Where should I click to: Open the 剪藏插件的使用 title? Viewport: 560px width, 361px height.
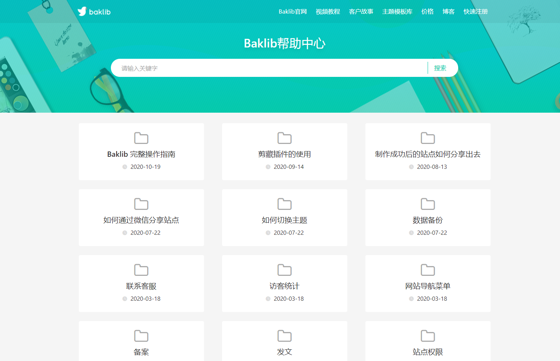285,154
